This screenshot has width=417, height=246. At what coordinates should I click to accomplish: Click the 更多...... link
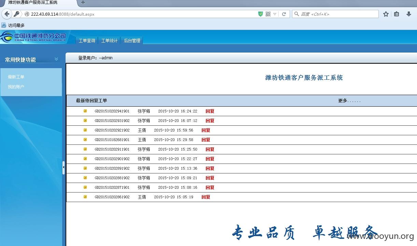(x=349, y=101)
